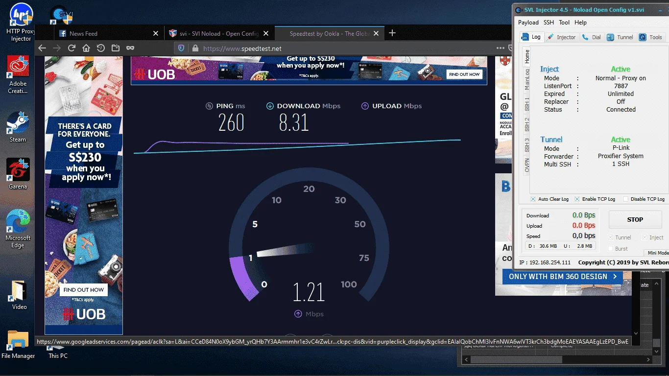Open Help menu in SVL Injector
Image resolution: width=669 pixels, height=376 pixels.
(580, 23)
